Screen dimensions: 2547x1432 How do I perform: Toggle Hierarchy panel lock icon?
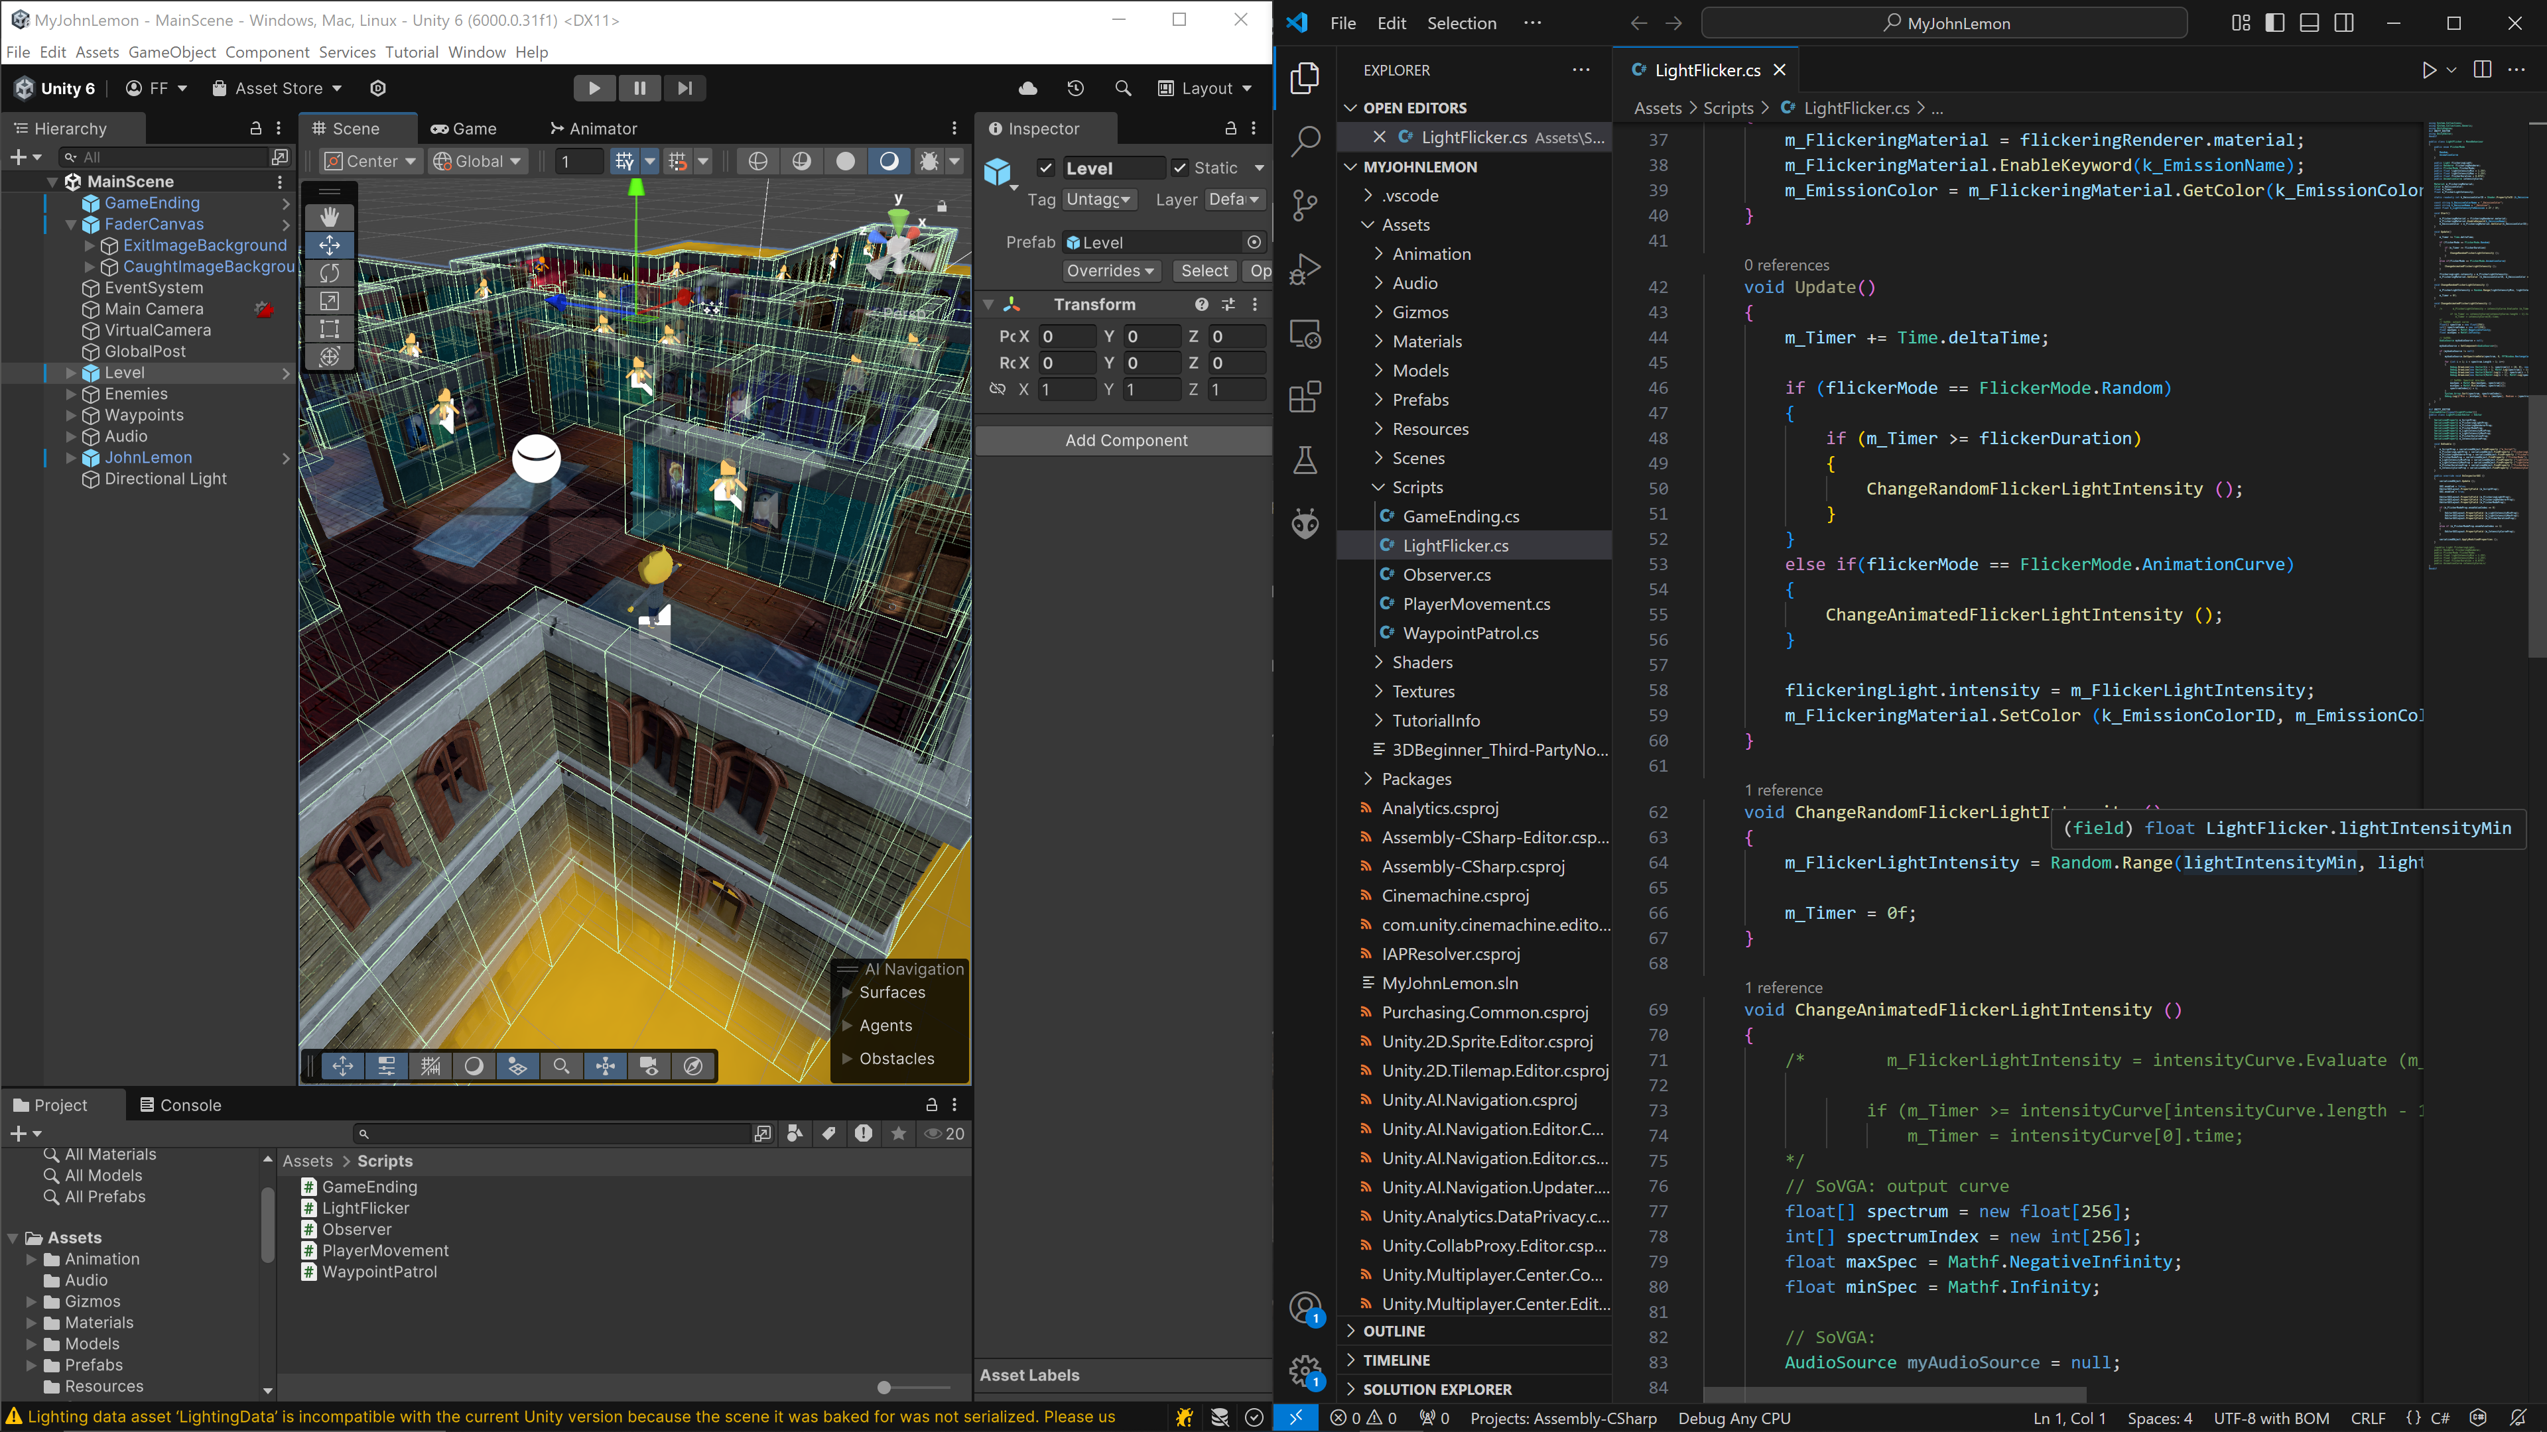(x=256, y=129)
